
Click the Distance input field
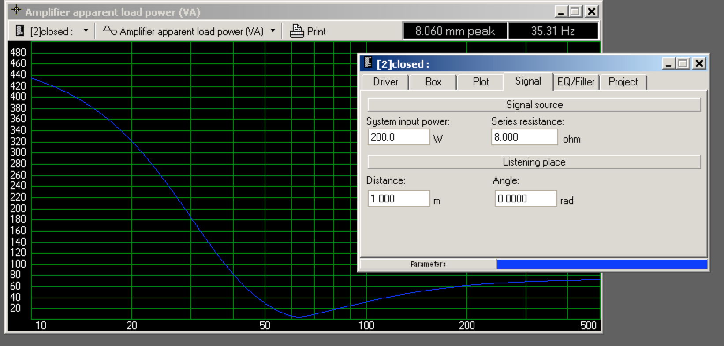pyautogui.click(x=399, y=199)
